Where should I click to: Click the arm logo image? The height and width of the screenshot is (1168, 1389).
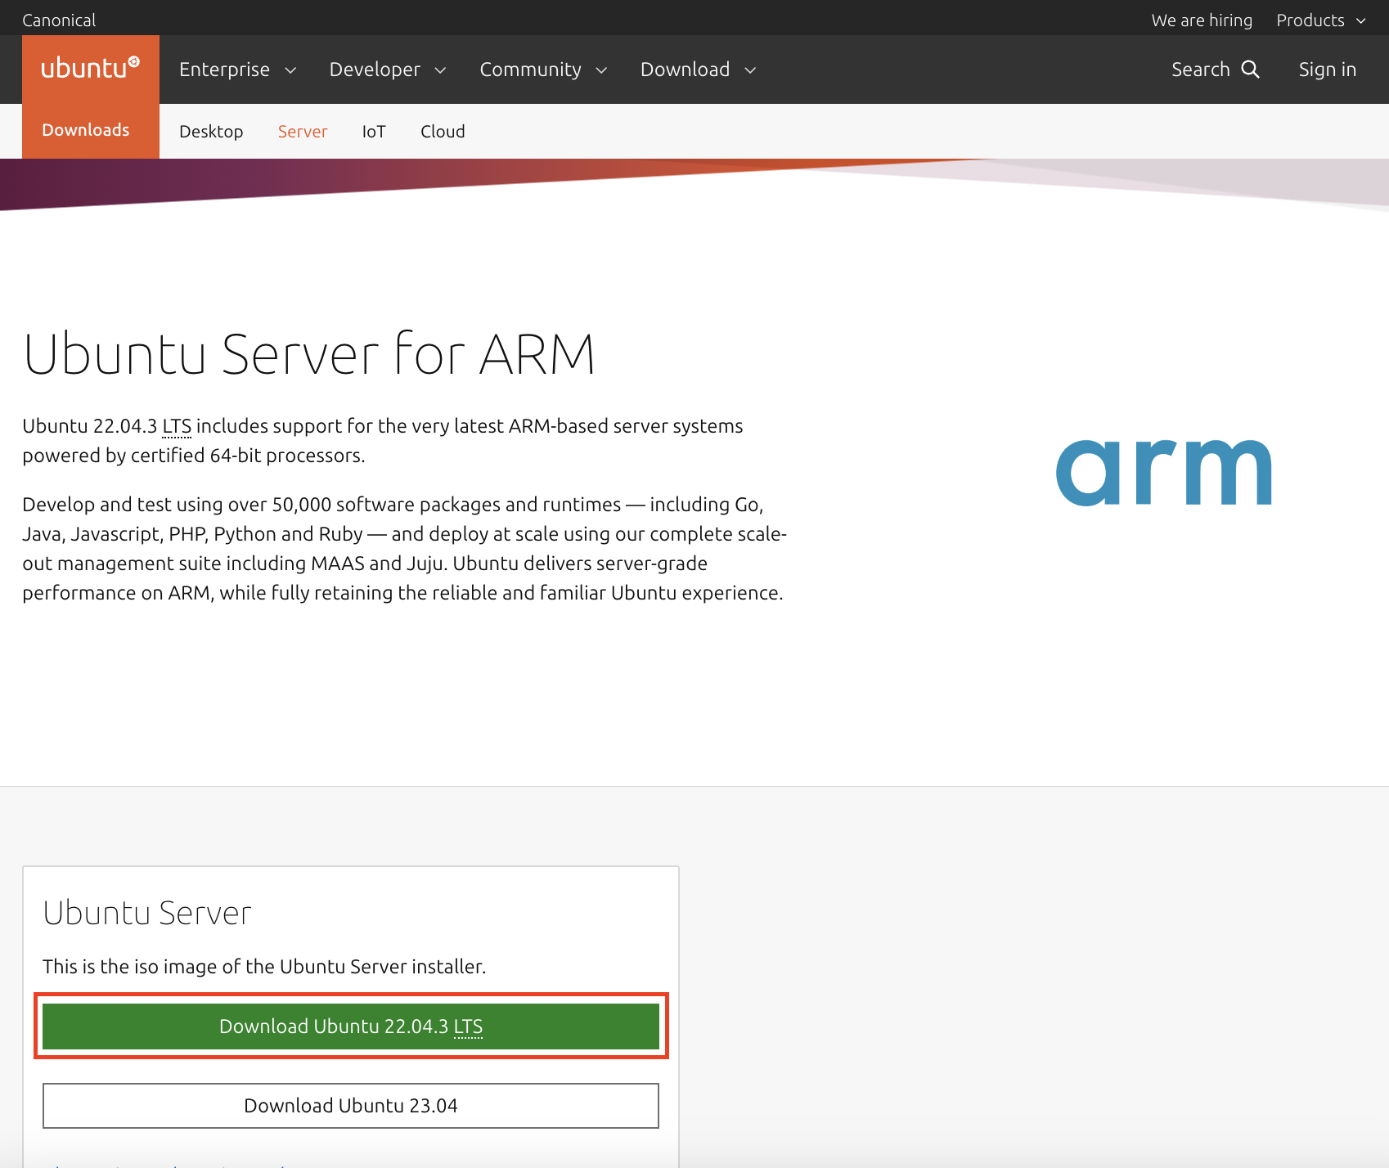[1163, 473]
